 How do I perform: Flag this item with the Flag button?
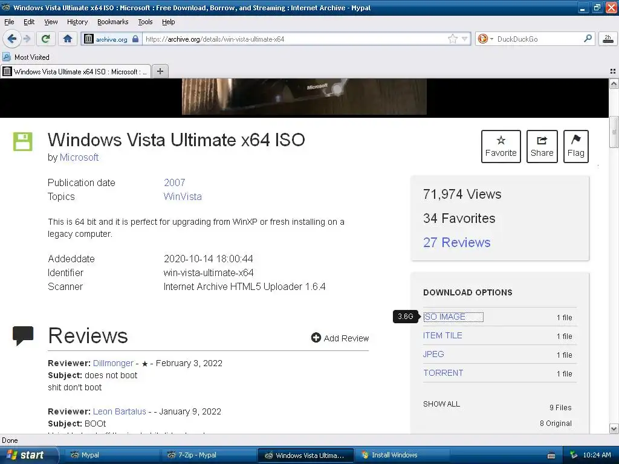tap(575, 146)
